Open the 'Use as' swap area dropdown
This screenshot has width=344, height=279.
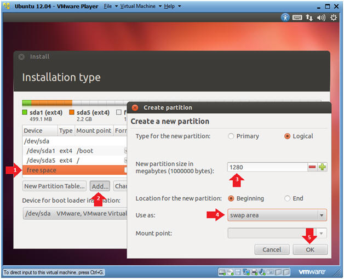click(x=277, y=215)
